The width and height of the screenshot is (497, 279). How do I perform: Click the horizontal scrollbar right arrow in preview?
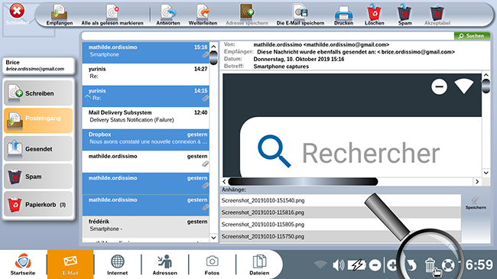click(x=477, y=182)
